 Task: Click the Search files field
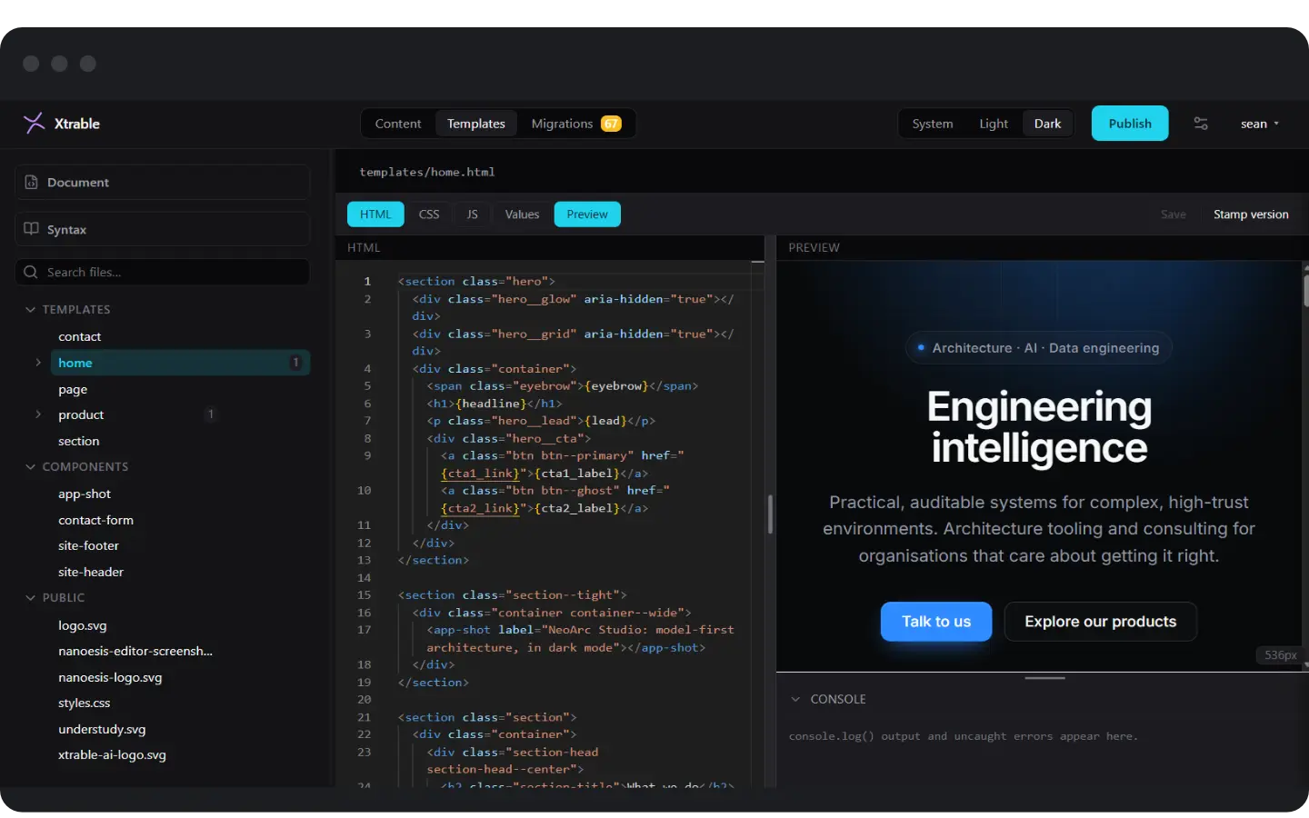163,272
